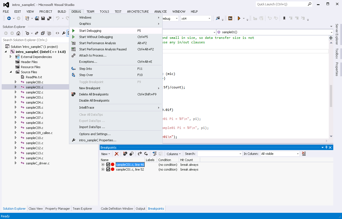Click Reset search criteria icon in Breakpoints
The height and width of the screenshot is (219, 342).
click(304, 154)
